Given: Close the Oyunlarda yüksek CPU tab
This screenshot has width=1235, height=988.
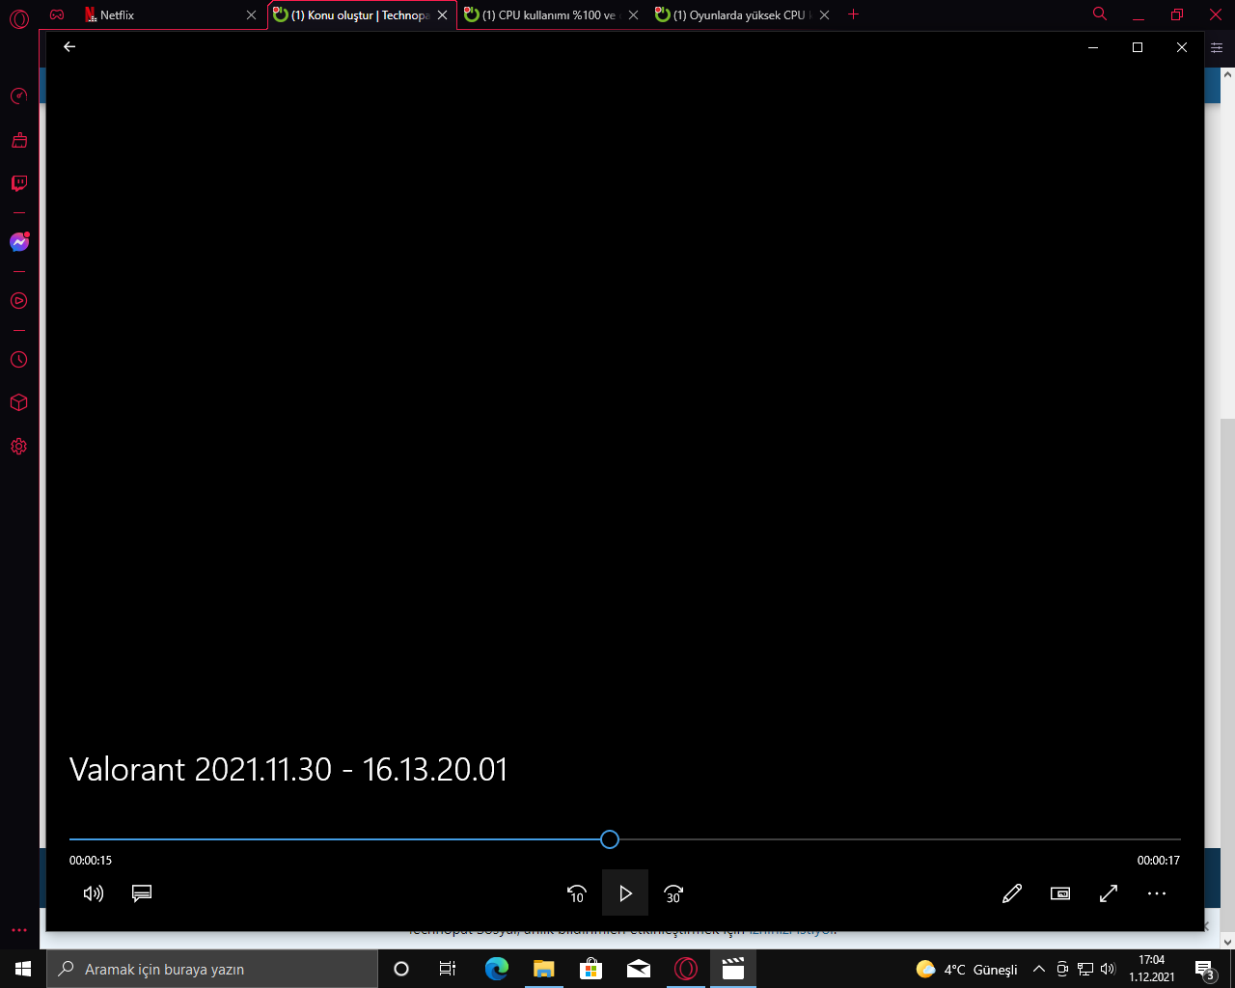Looking at the screenshot, I should point(824,15).
